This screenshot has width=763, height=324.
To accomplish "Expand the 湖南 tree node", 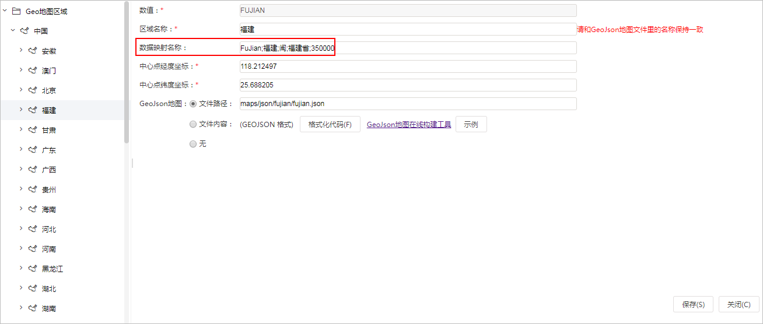I will 21,308.
